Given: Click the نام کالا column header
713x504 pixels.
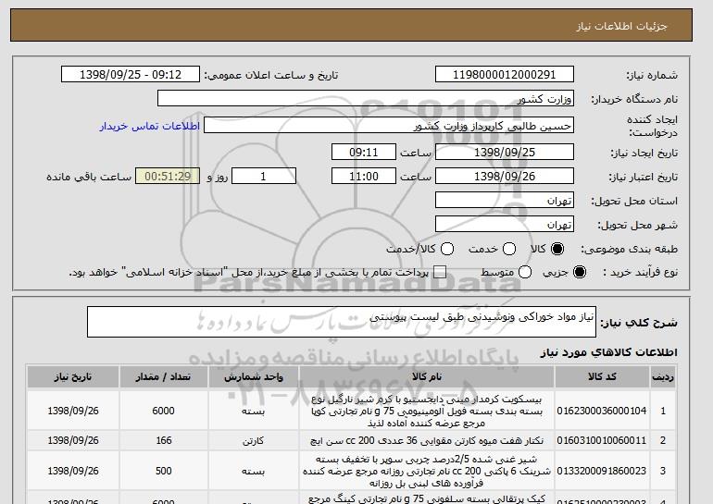Looking at the screenshot, I should [x=427, y=377].
